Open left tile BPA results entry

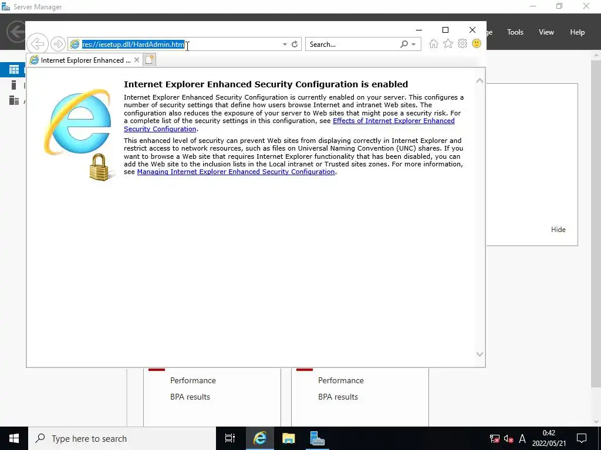click(190, 397)
